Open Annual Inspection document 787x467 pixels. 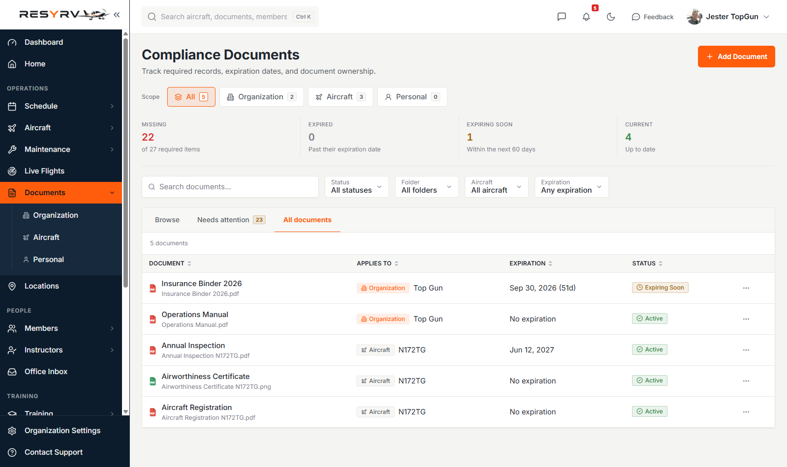click(193, 346)
